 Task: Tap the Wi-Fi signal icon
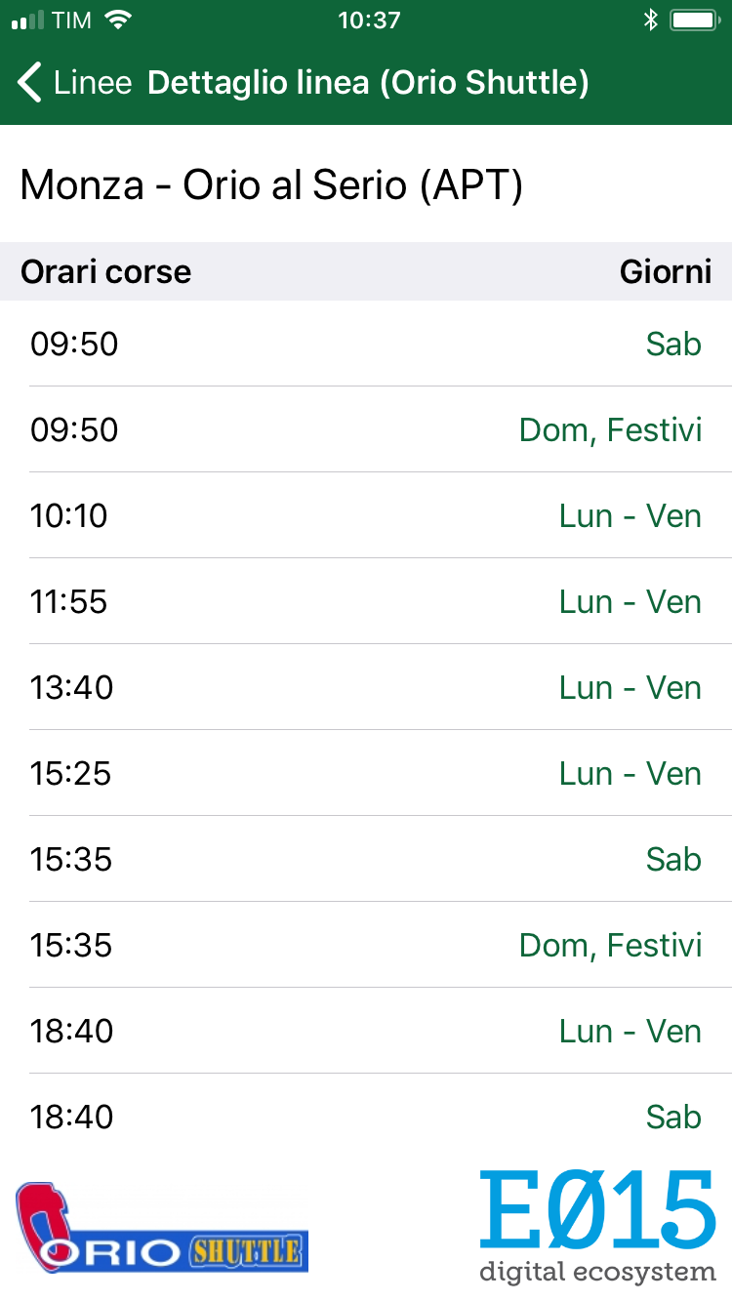coord(118,20)
